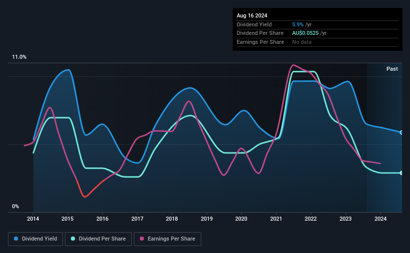Toggle the Dividend Yield legend button
Viewport: 410px width, 253px height.
(35, 239)
